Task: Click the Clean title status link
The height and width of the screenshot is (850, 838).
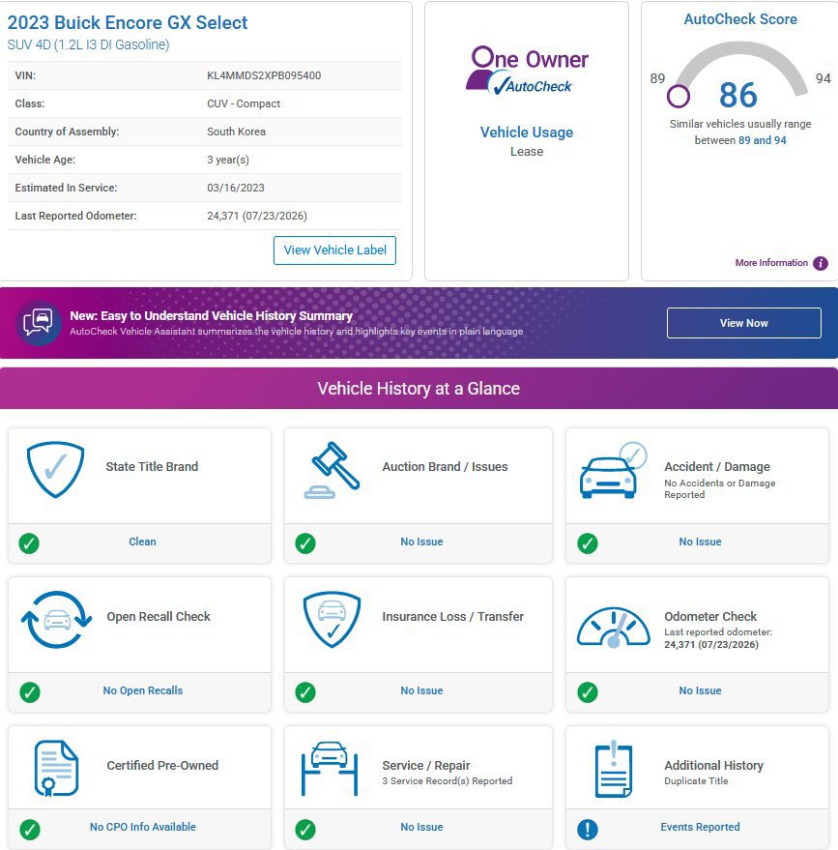Action: (142, 542)
